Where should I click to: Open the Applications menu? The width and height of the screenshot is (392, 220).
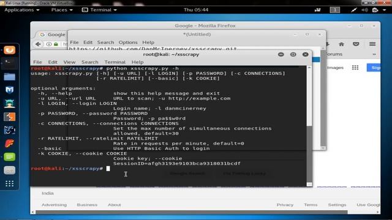click(x=22, y=10)
